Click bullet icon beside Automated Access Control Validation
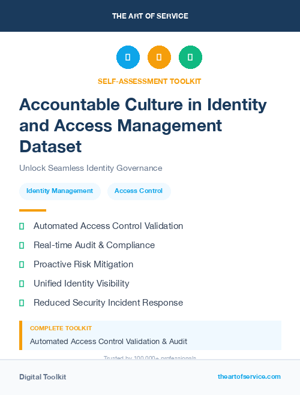300x395 pixels. 22,226
